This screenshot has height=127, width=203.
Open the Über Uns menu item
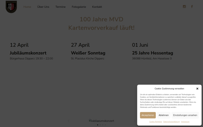pyautogui.click(x=43, y=7)
